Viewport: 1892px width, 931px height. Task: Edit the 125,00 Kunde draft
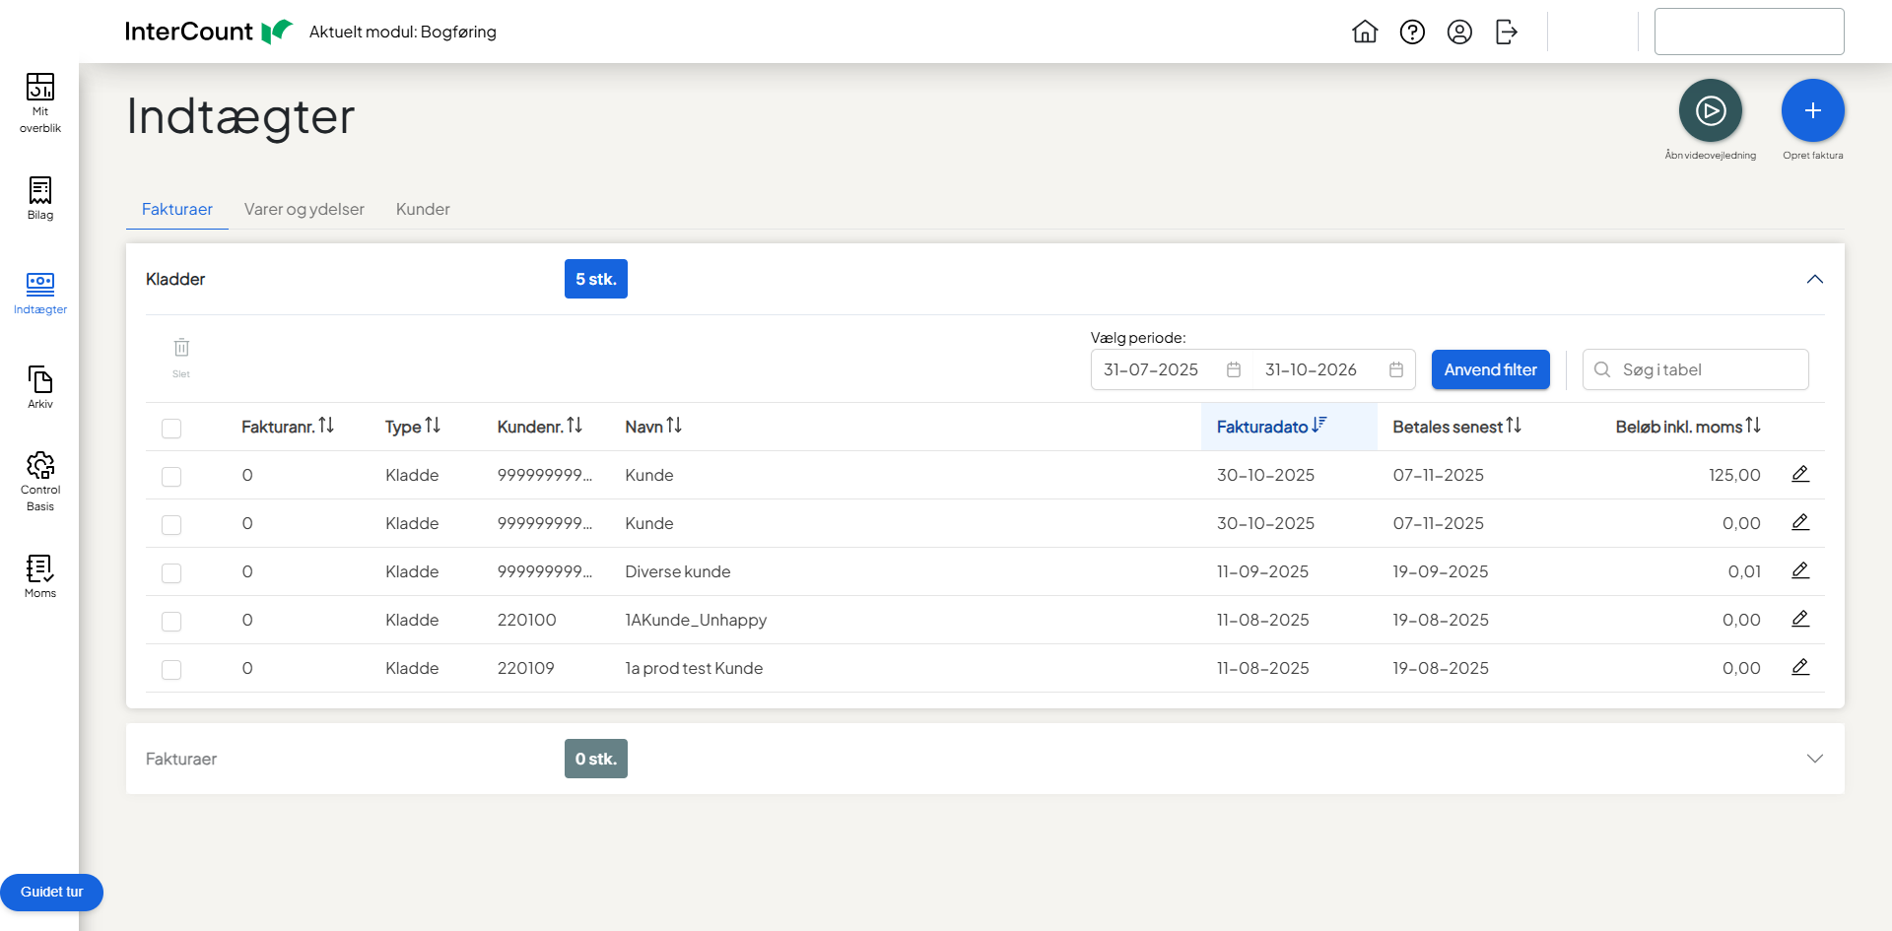[x=1799, y=475]
